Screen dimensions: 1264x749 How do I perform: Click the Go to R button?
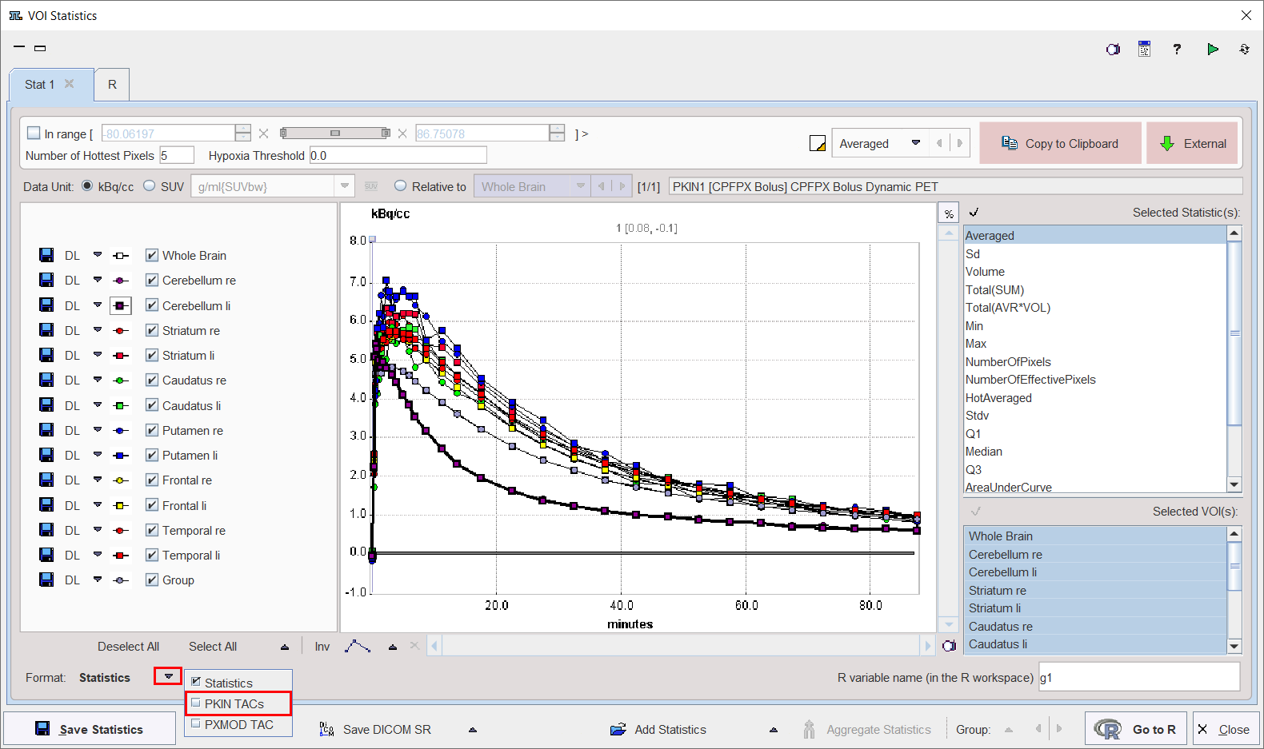click(x=1137, y=729)
